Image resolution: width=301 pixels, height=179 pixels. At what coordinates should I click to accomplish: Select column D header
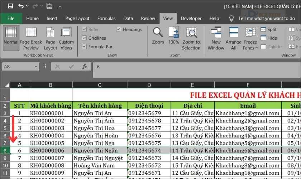(x=149, y=85)
